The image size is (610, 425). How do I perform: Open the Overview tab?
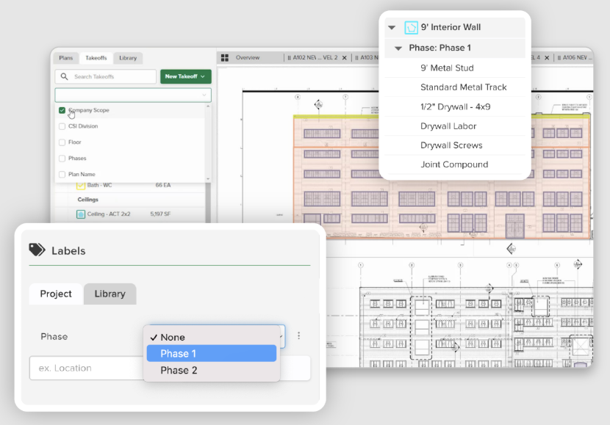(x=248, y=57)
